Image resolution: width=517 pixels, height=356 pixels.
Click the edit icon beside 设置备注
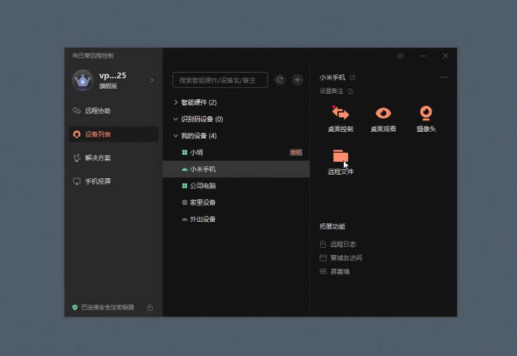(x=350, y=90)
